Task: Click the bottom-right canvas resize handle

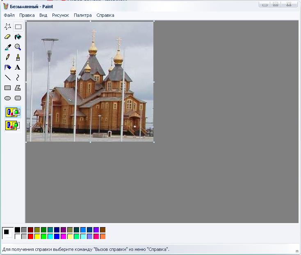Action: click(x=154, y=142)
